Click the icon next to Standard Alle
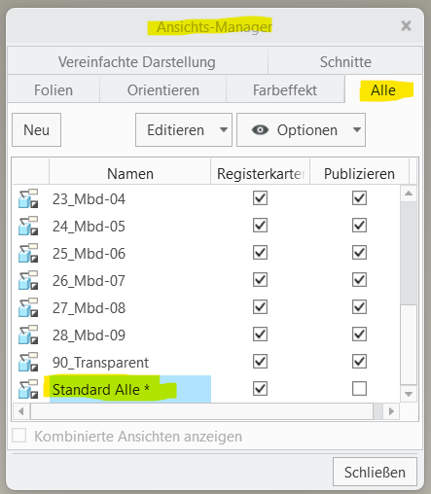The width and height of the screenshot is (431, 494). pyautogui.click(x=28, y=389)
